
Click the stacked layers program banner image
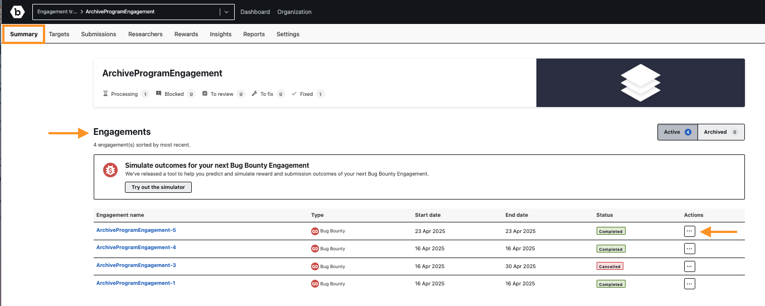tap(640, 82)
